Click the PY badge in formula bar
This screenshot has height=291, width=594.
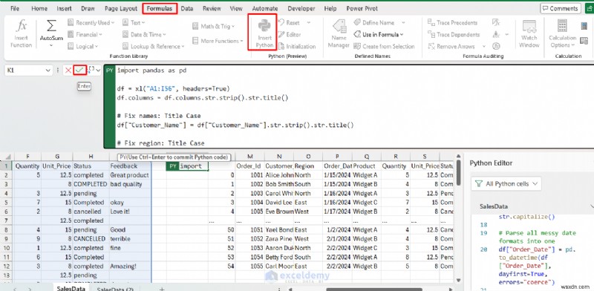coord(110,71)
